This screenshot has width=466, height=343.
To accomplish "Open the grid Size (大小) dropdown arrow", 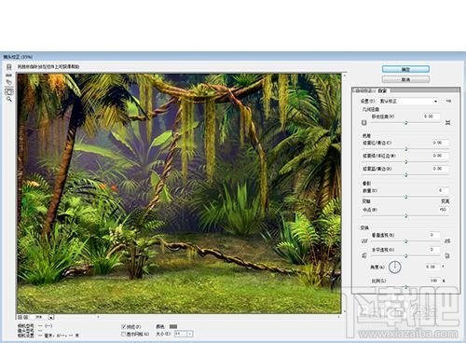I will coord(190,334).
